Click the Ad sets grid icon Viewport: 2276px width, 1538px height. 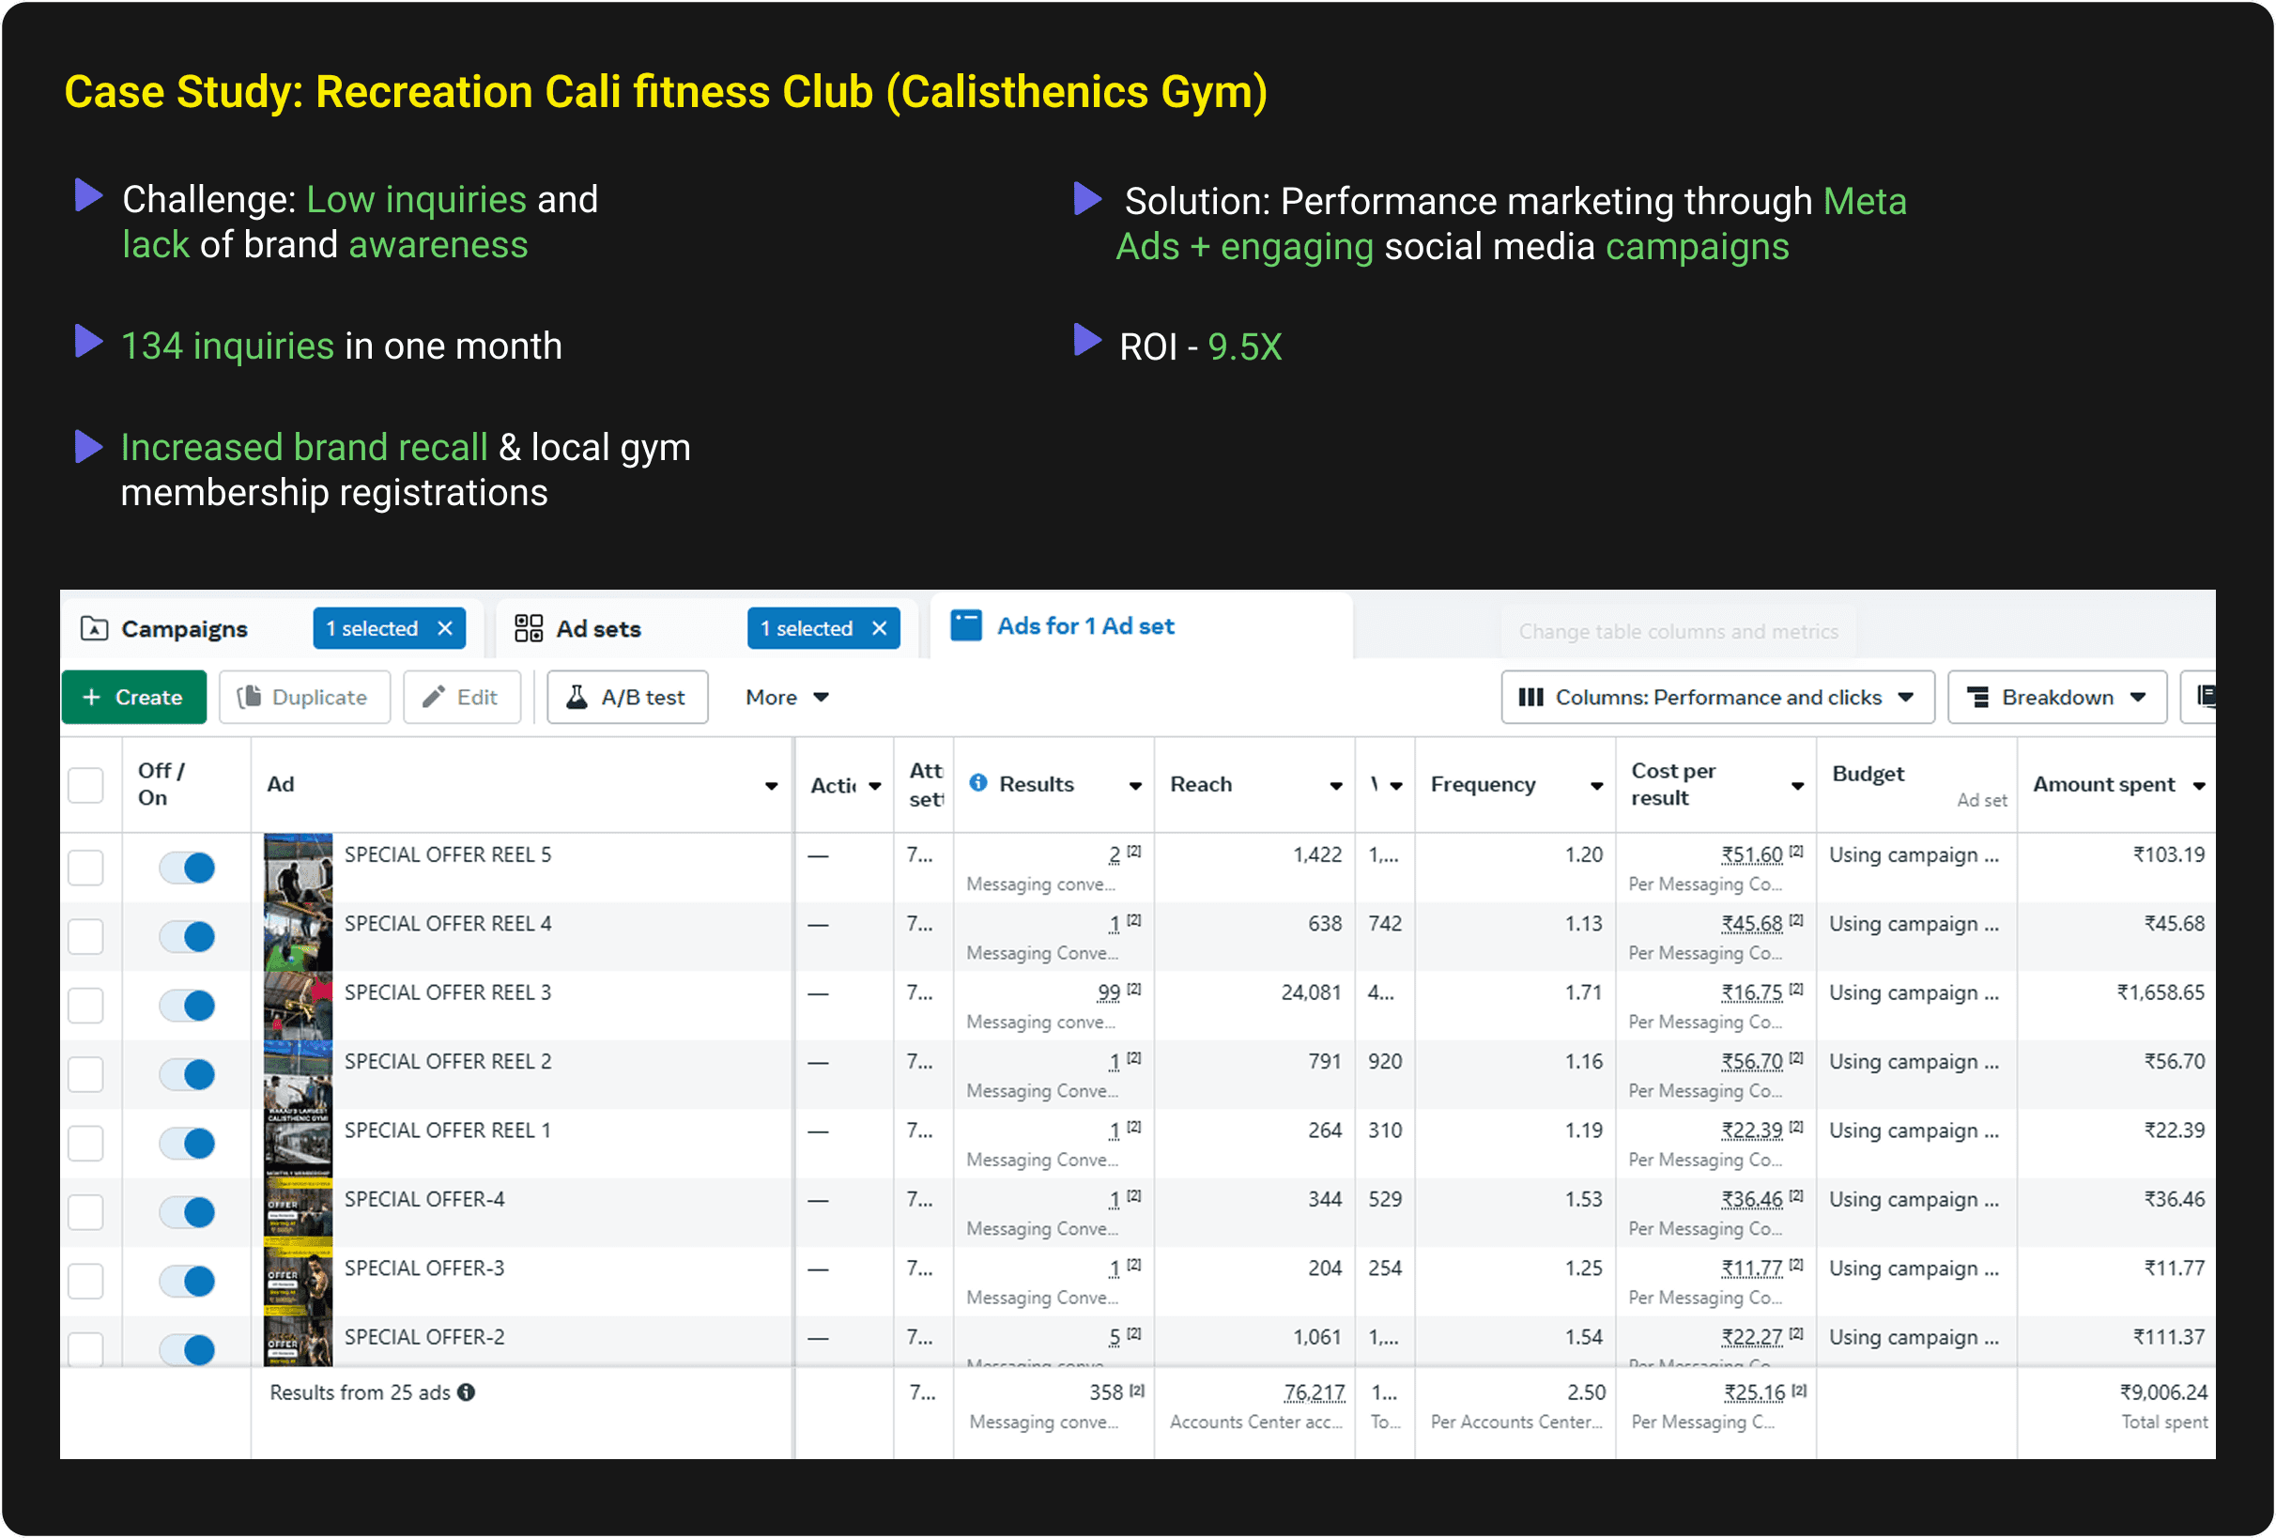pyautogui.click(x=528, y=629)
